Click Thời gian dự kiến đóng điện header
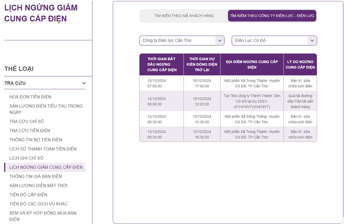 [x=202, y=64]
